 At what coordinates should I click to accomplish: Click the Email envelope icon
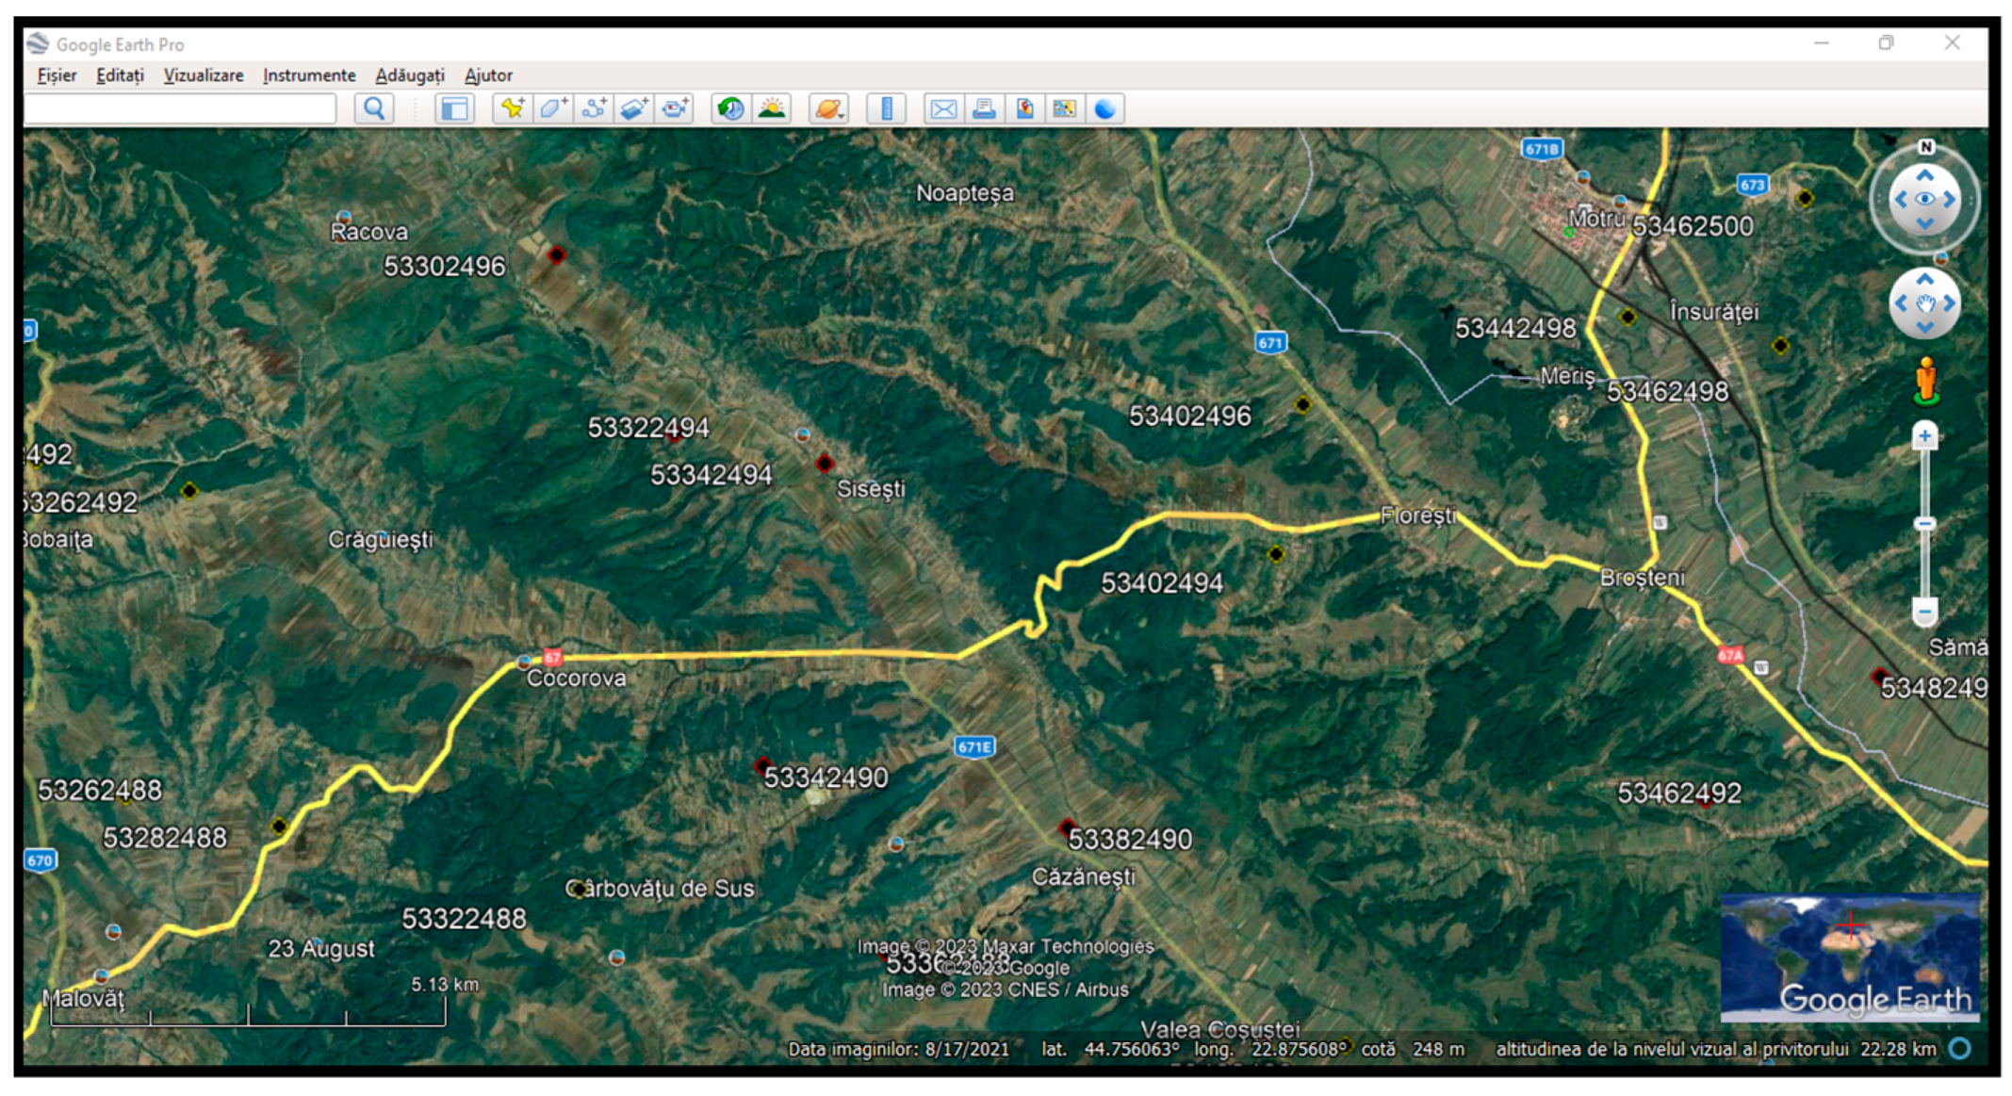click(942, 109)
